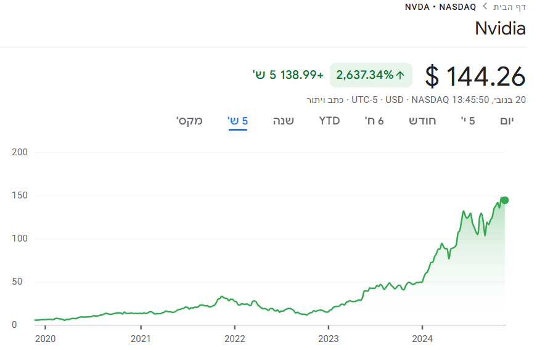Click the 2020 label on the time axis
The image size is (553, 350).
(x=46, y=338)
